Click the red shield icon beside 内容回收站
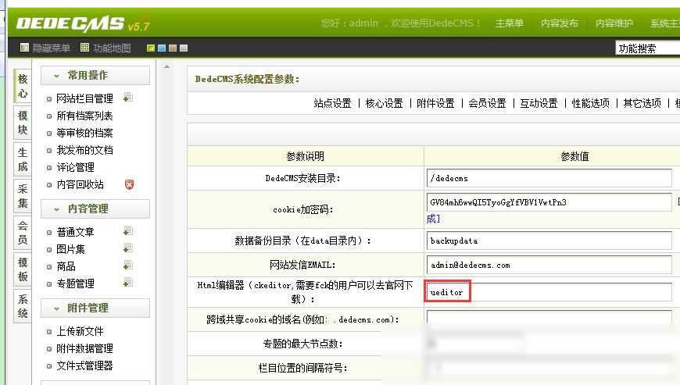Screen dimensions: 680x385 click(129, 184)
